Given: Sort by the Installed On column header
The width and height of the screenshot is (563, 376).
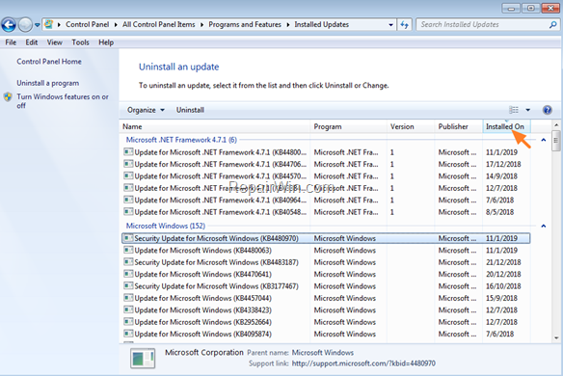Looking at the screenshot, I should click(507, 126).
